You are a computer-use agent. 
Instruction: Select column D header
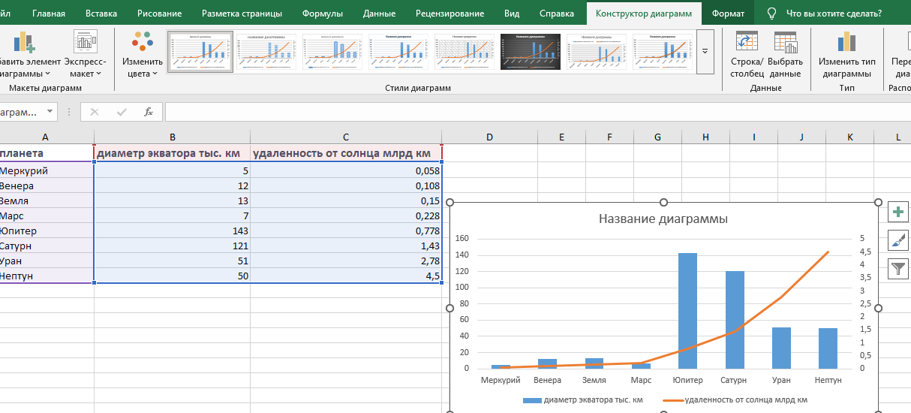pyautogui.click(x=489, y=137)
